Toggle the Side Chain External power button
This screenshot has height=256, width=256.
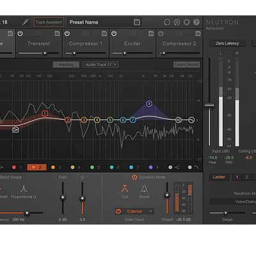[118, 211]
